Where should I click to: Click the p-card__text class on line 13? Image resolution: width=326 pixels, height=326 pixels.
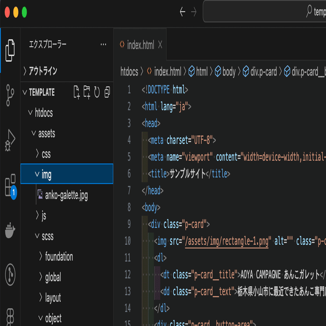[x=213, y=292]
